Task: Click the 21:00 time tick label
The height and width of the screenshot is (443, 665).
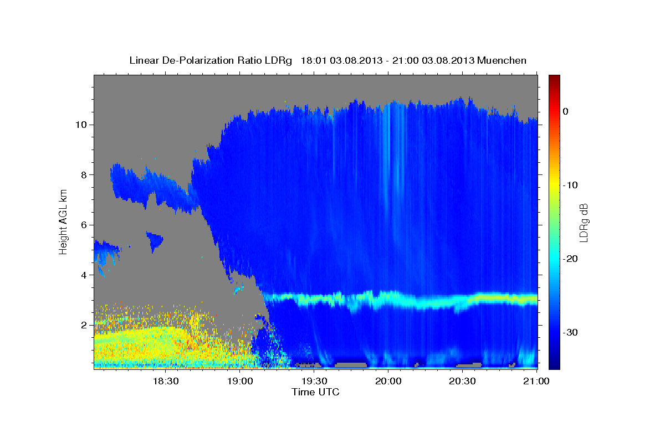Action: pyautogui.click(x=536, y=382)
